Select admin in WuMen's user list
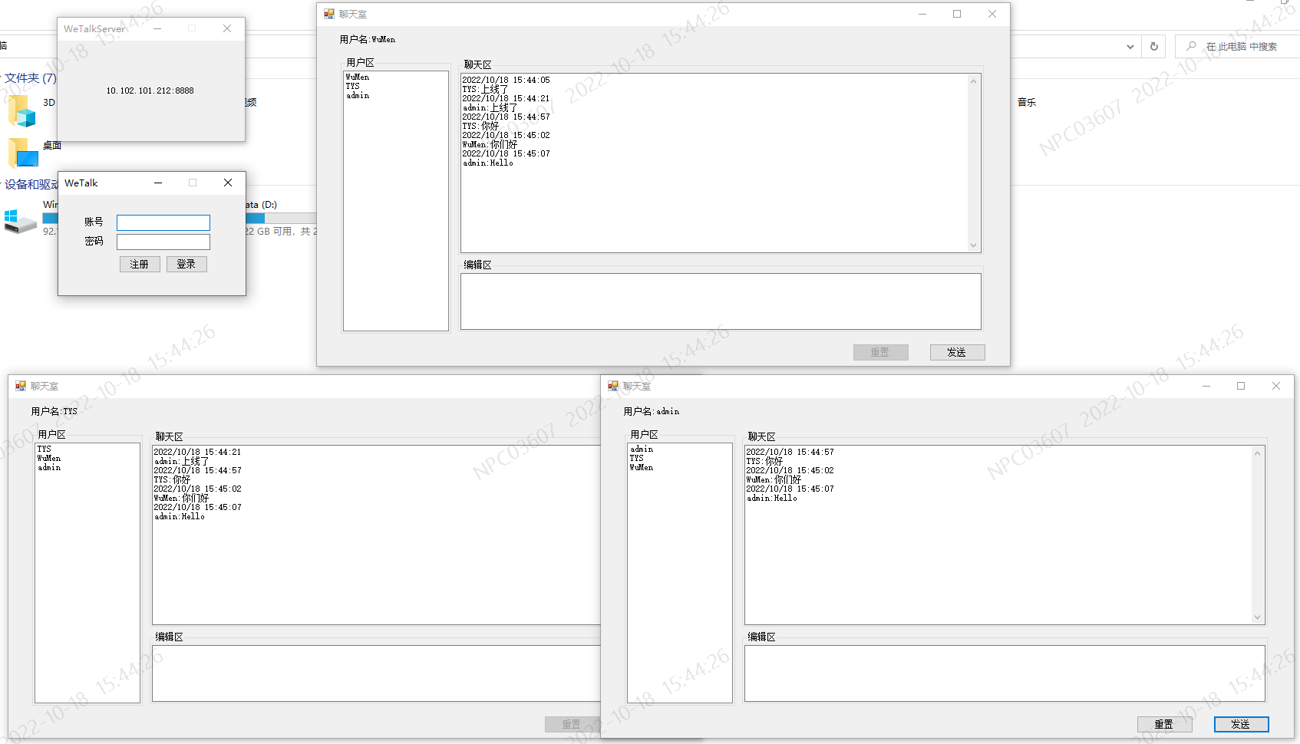 coord(358,95)
